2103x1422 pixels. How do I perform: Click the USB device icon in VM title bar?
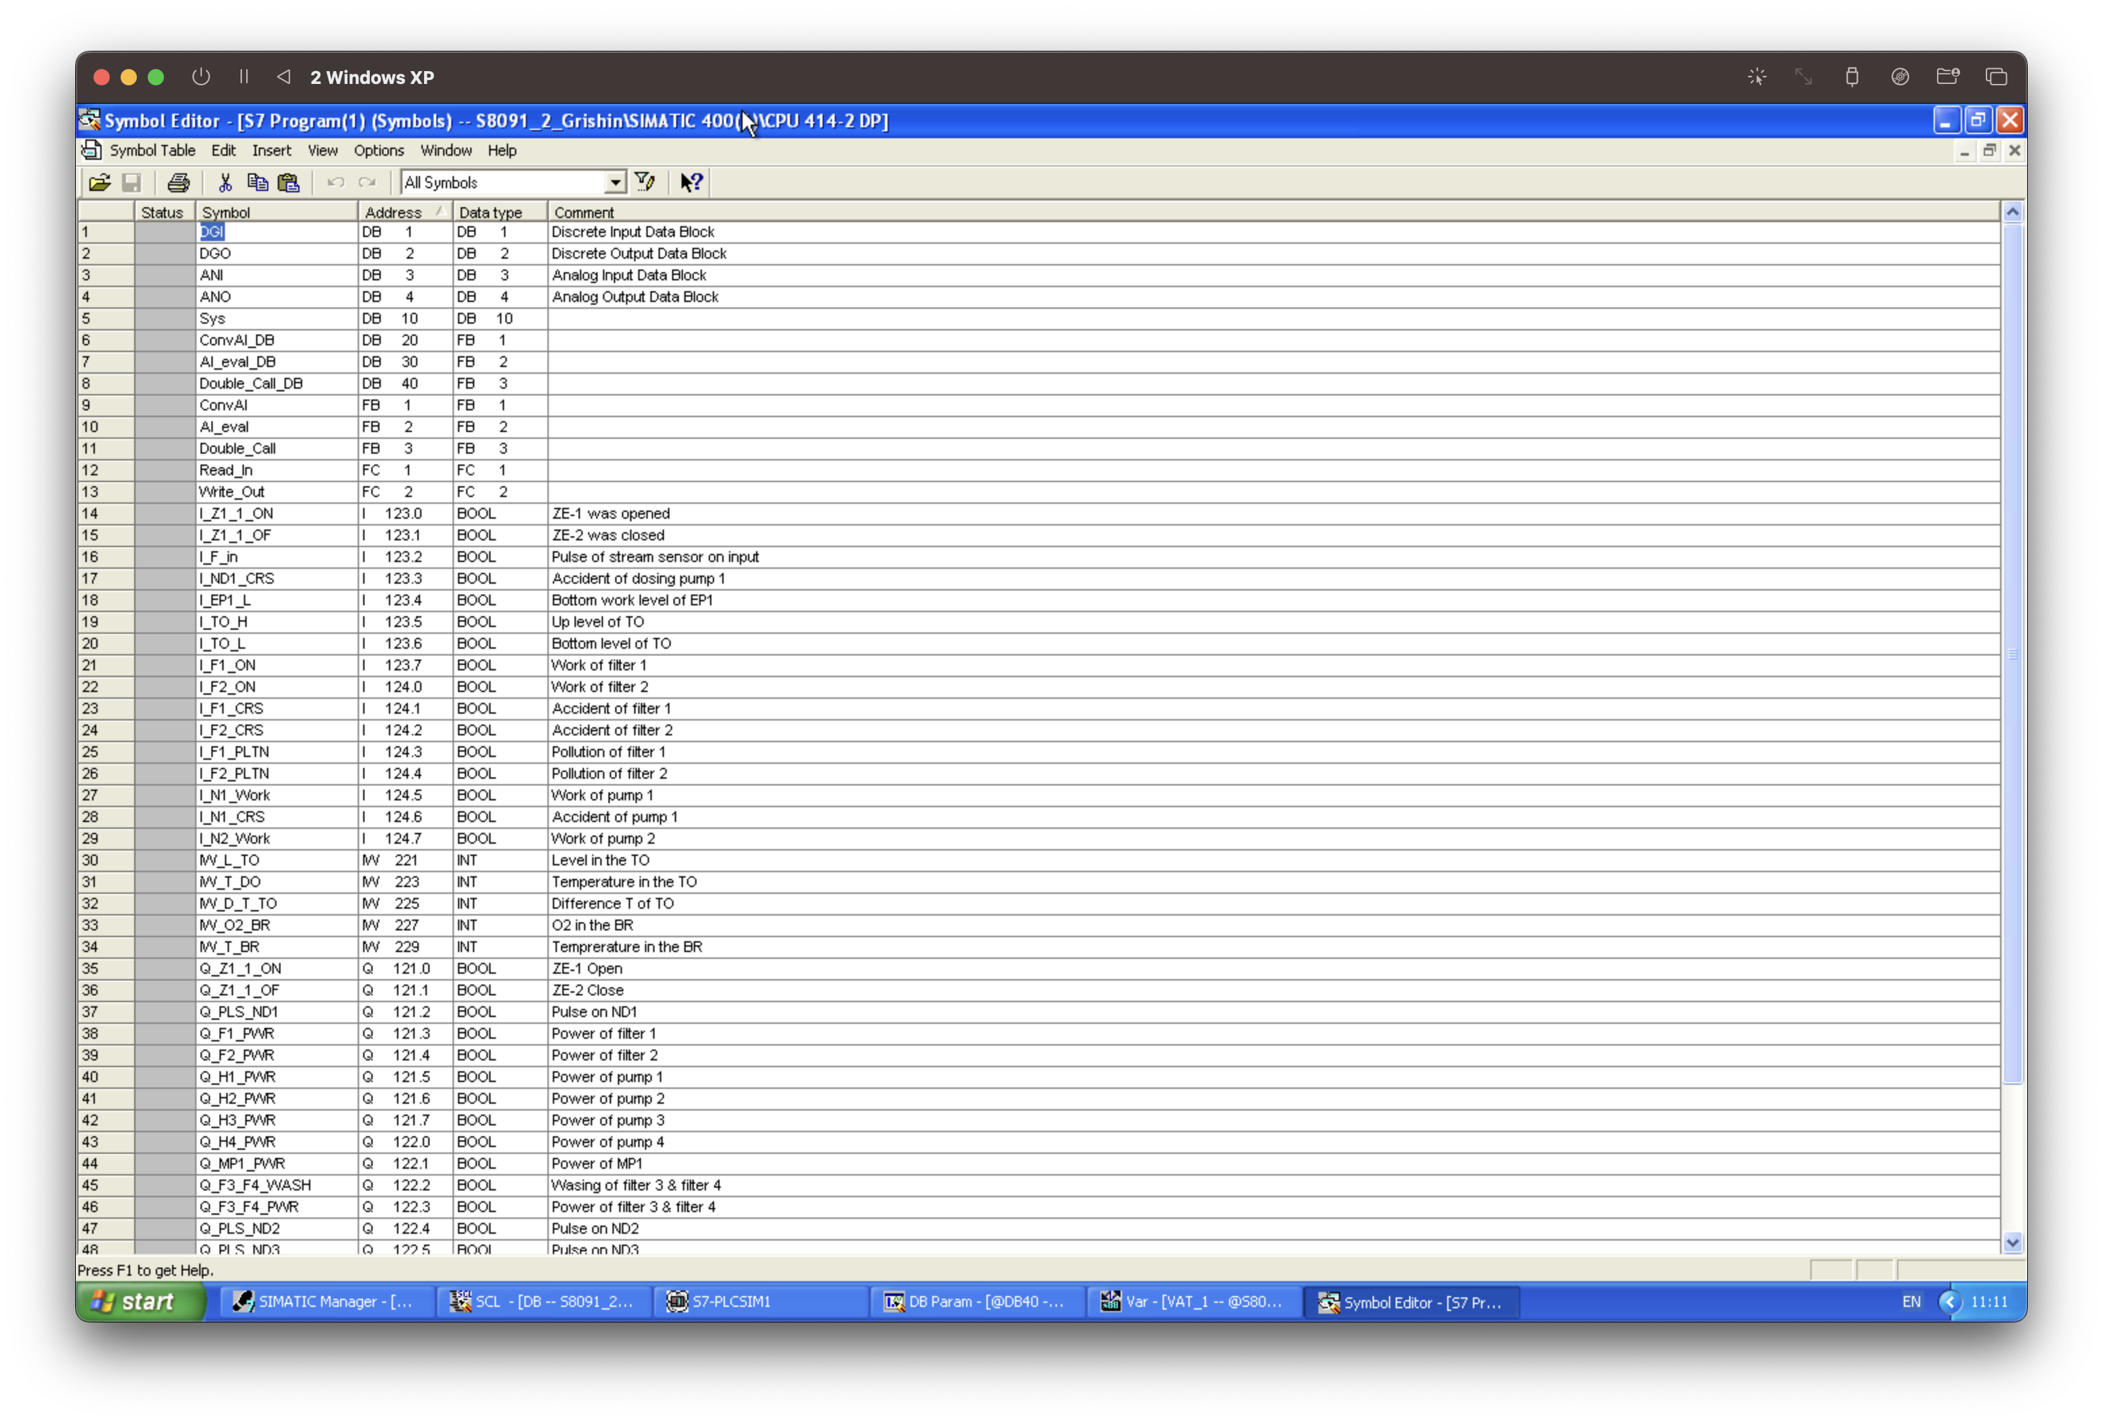1852,77
